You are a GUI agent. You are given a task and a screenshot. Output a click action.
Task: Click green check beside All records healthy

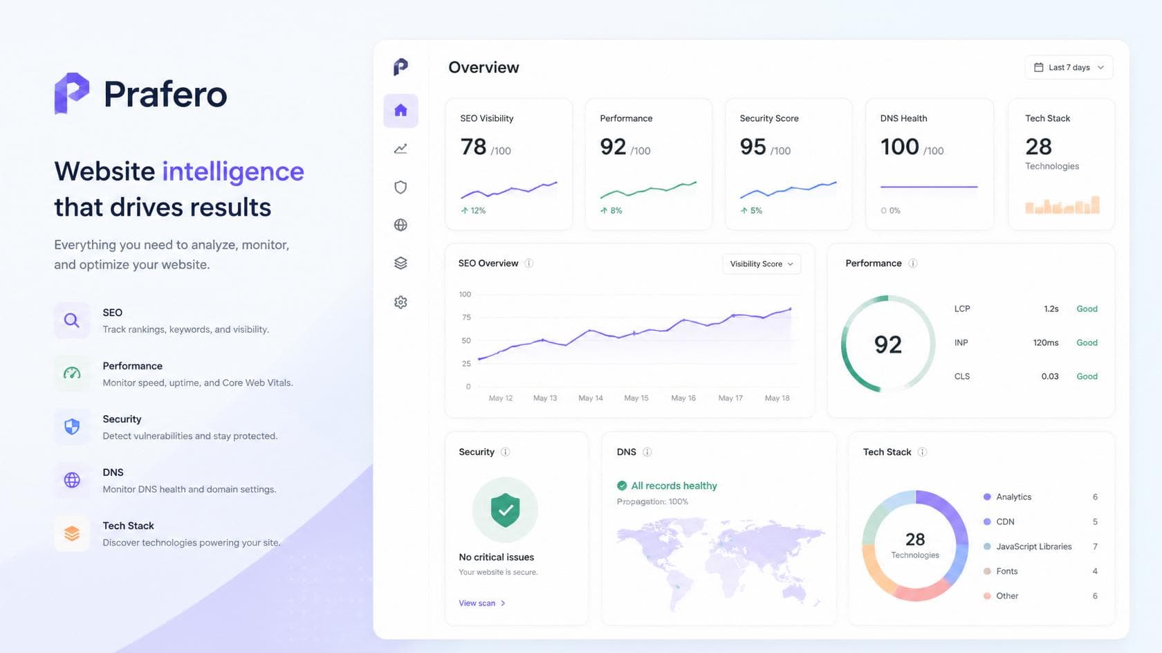[622, 486]
